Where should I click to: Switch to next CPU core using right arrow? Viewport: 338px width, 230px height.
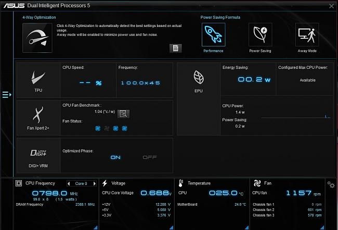coord(94,183)
